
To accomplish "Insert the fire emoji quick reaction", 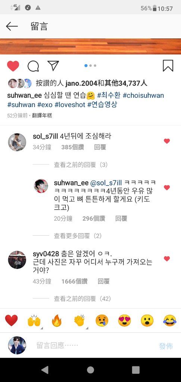I will tap(57, 320).
